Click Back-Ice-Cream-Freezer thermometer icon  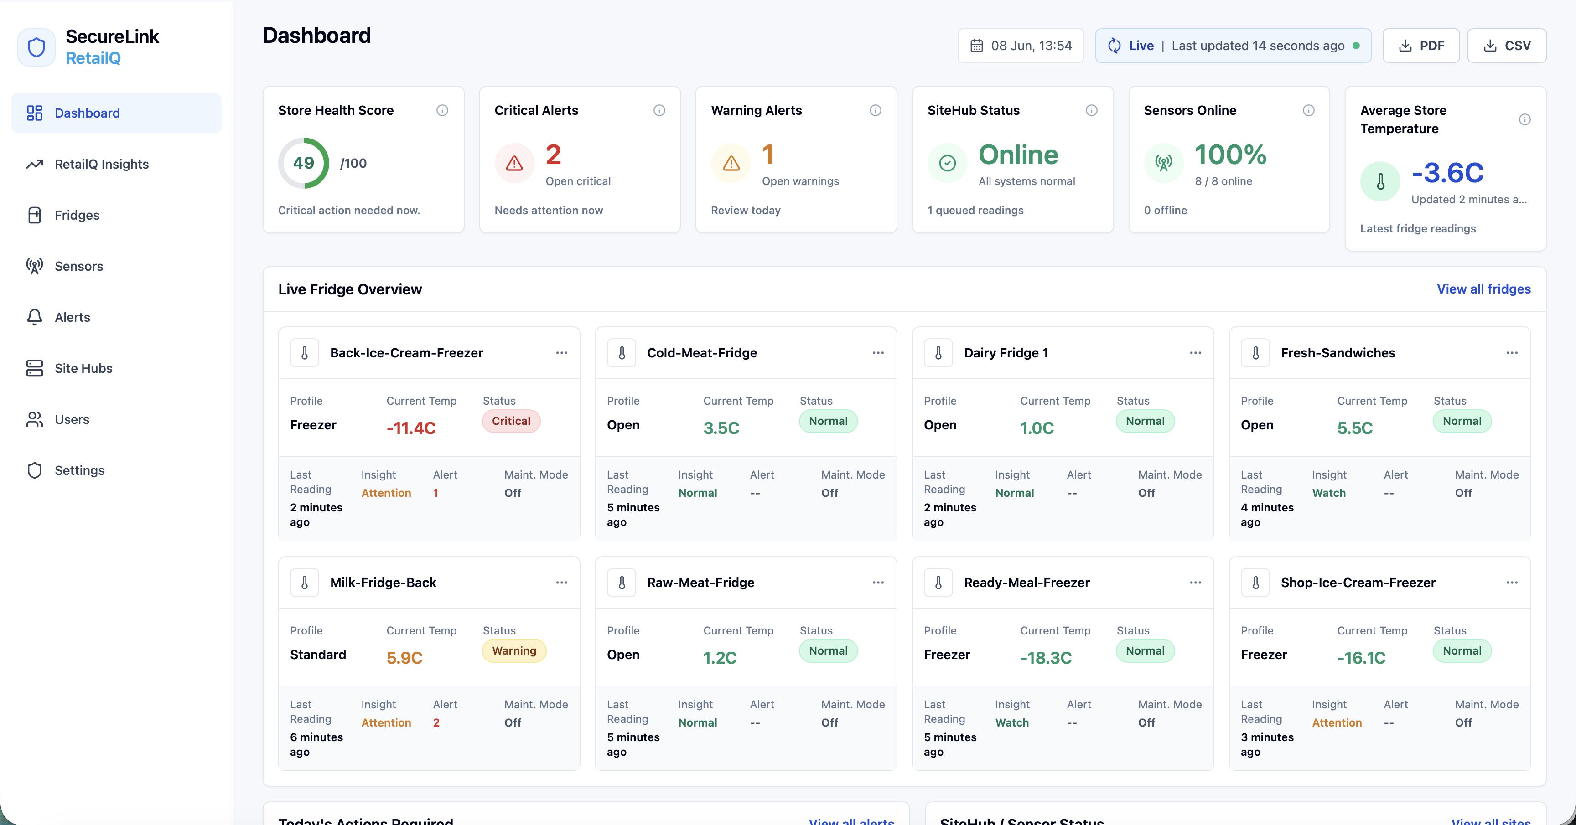[x=305, y=353]
